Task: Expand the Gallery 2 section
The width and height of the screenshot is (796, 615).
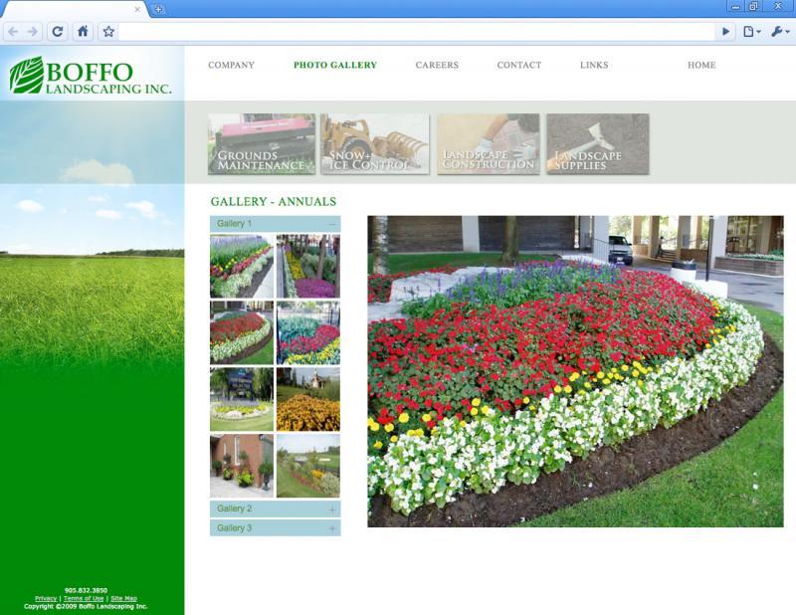Action: 275,509
